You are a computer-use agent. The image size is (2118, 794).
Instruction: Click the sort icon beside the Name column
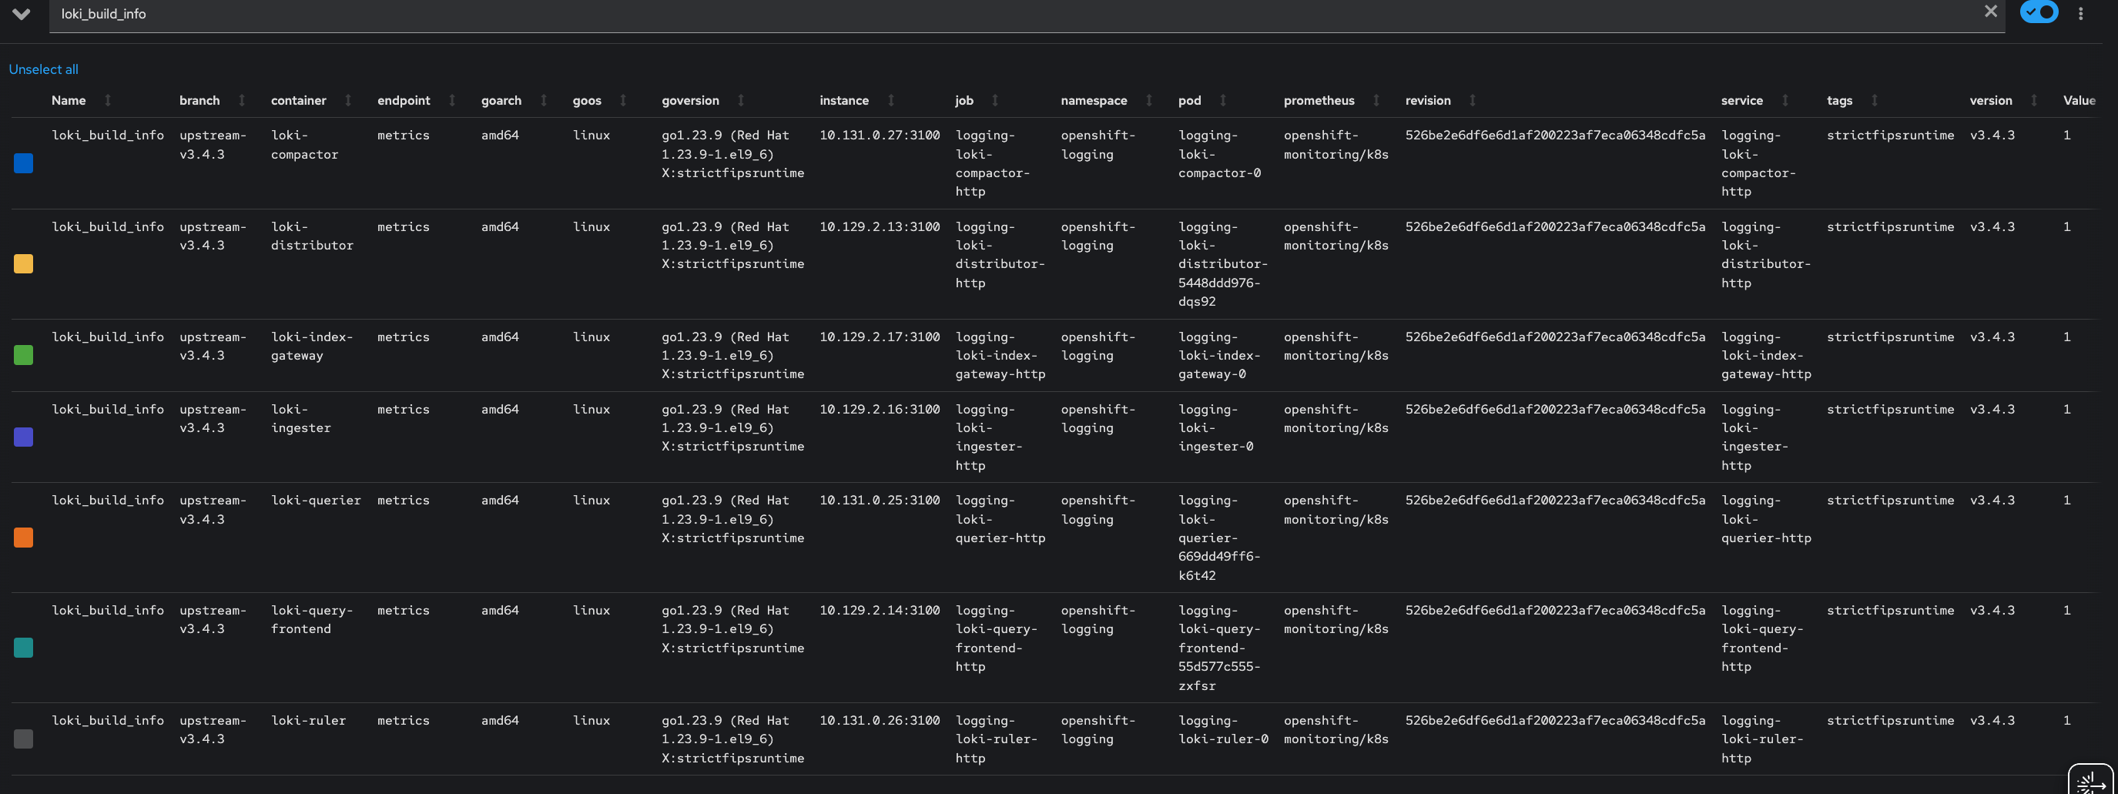pos(108,100)
